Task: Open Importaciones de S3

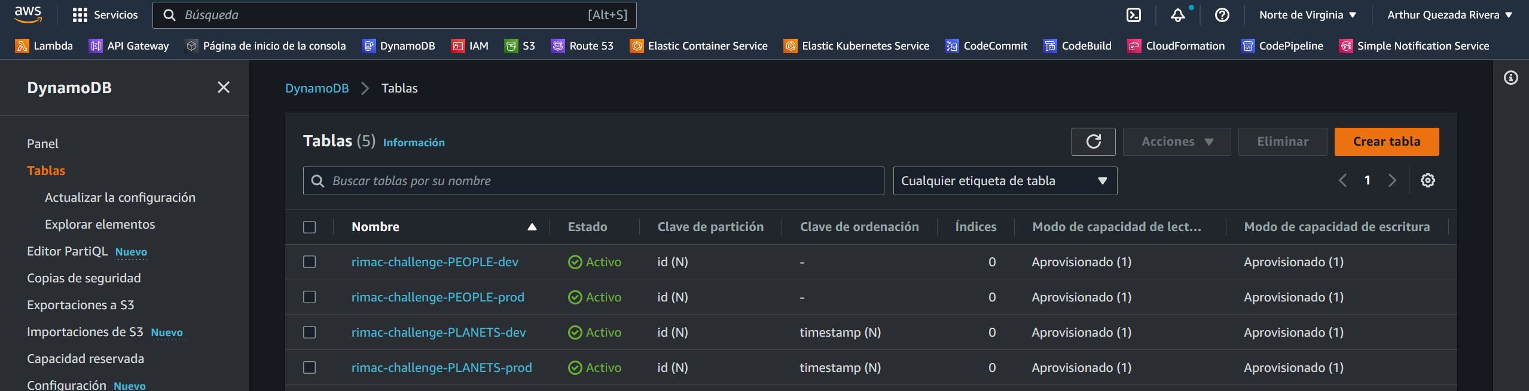Action: [85, 332]
